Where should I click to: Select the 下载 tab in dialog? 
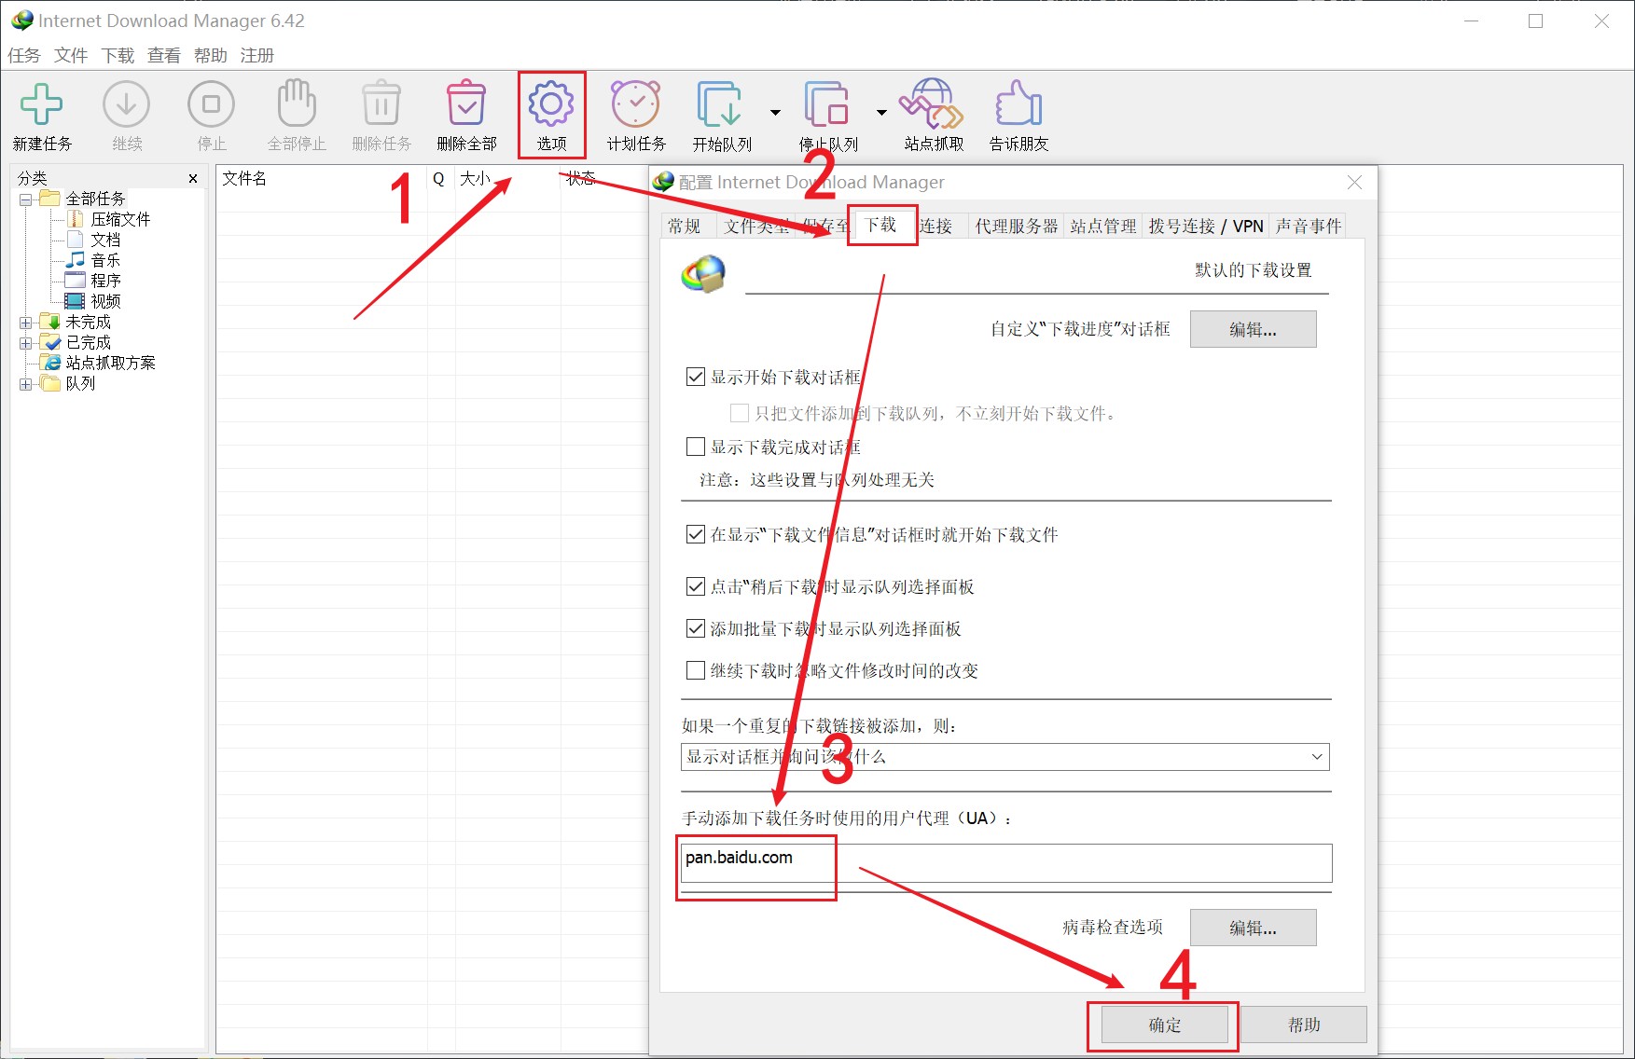click(881, 225)
